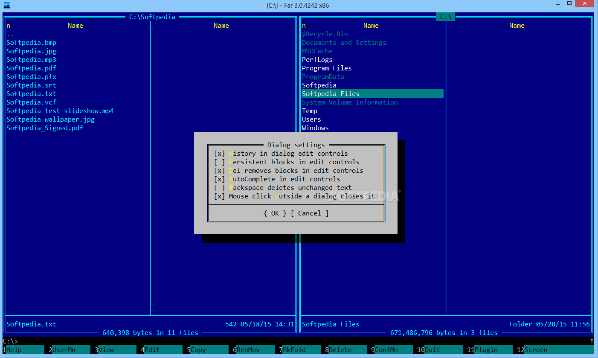Select $Recycle.Bin folder in right panel
The height and width of the screenshot is (358, 598).
(x=325, y=34)
